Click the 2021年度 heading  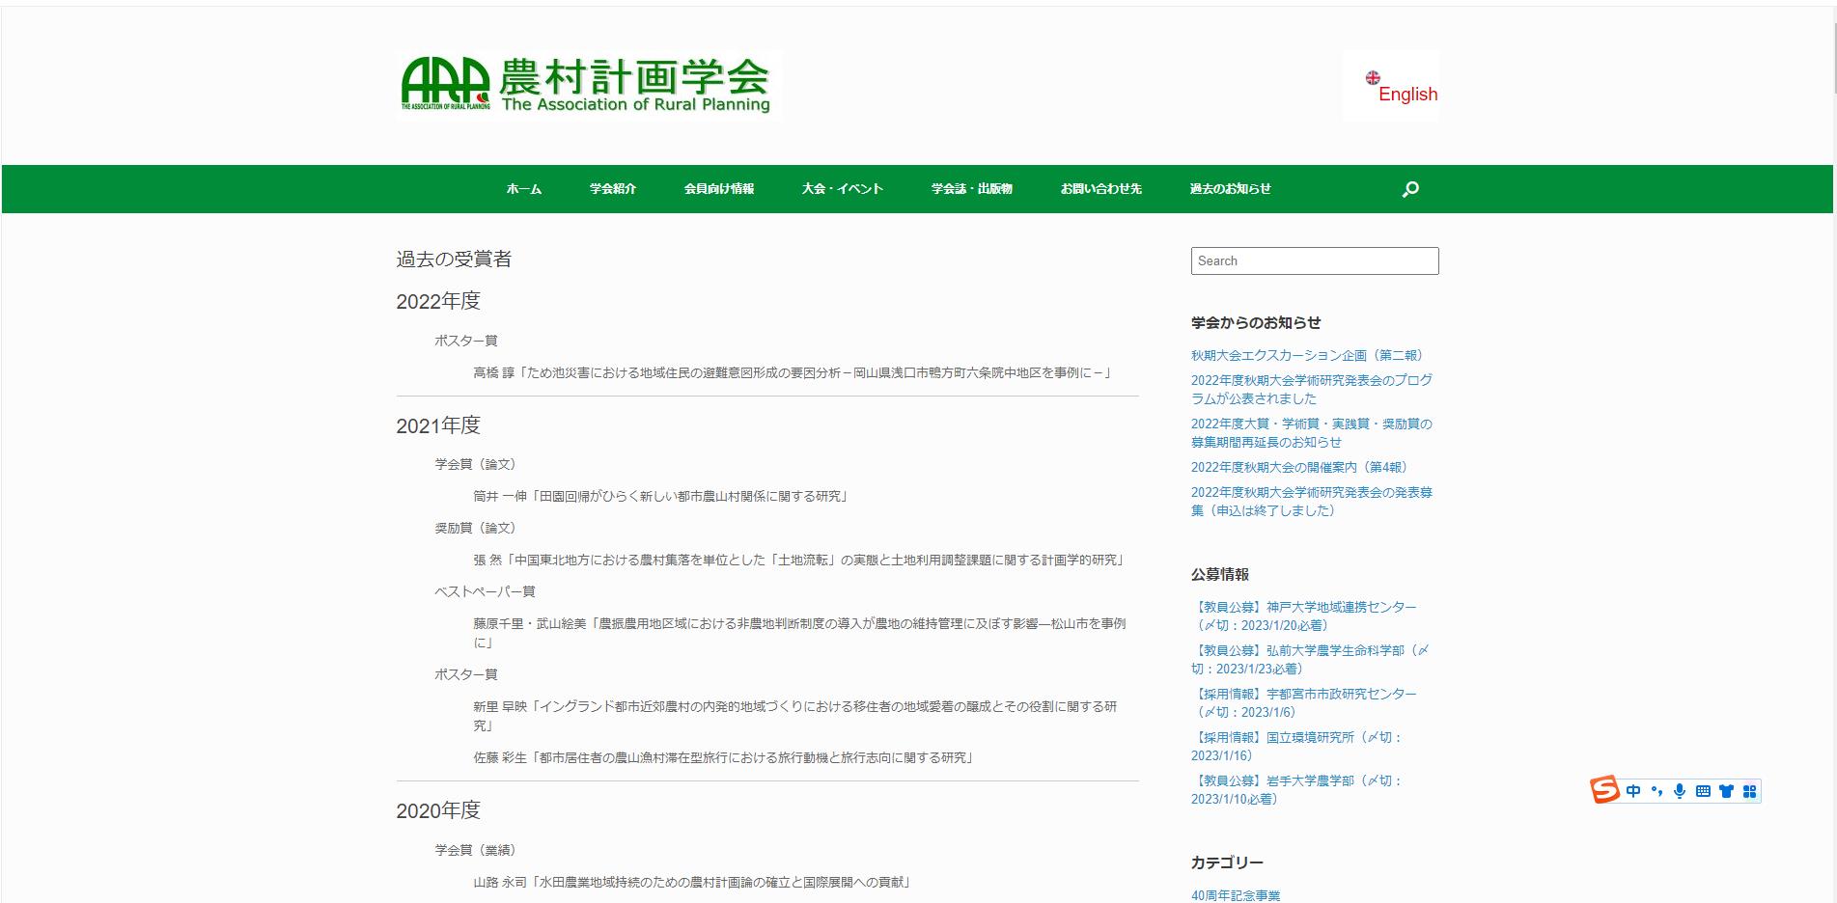click(438, 425)
